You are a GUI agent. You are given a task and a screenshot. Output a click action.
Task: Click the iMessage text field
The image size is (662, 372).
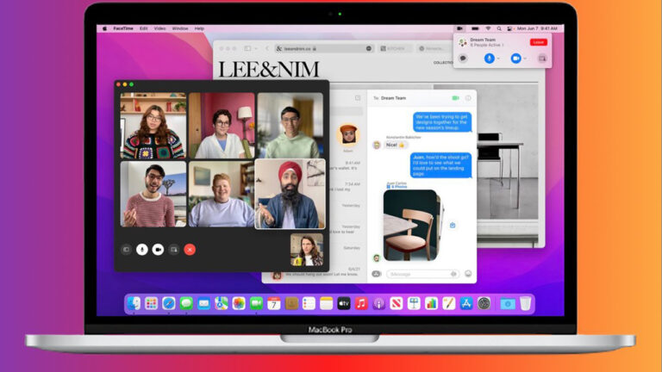click(423, 274)
